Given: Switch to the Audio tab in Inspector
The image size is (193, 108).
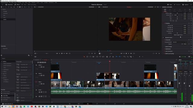Looking at the screenshot, I should click(x=170, y=10).
